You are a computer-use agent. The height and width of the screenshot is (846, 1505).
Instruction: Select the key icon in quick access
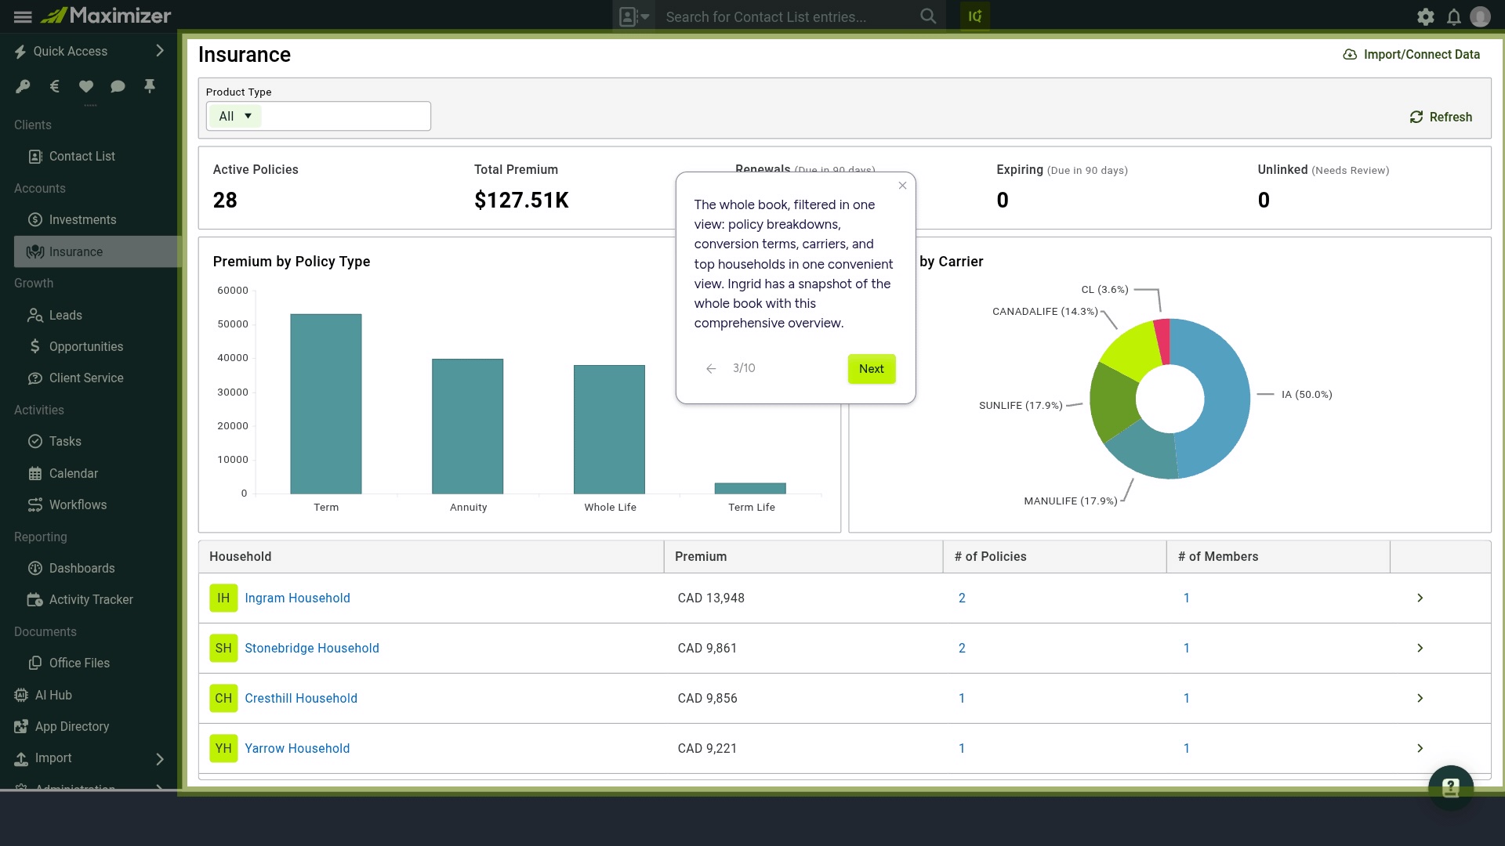point(23,86)
